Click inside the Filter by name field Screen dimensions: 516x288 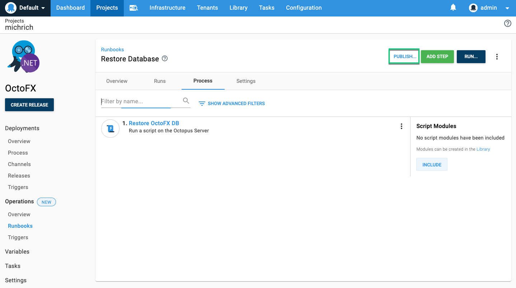[136, 101]
